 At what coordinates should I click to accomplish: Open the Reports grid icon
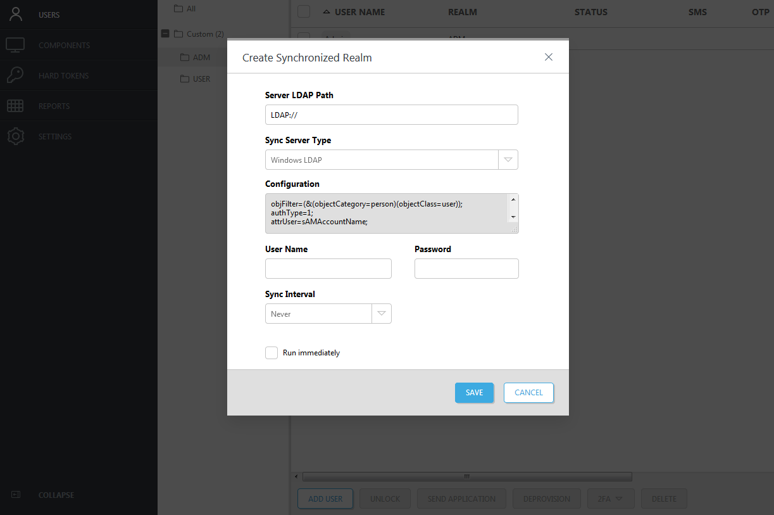pyautogui.click(x=15, y=106)
